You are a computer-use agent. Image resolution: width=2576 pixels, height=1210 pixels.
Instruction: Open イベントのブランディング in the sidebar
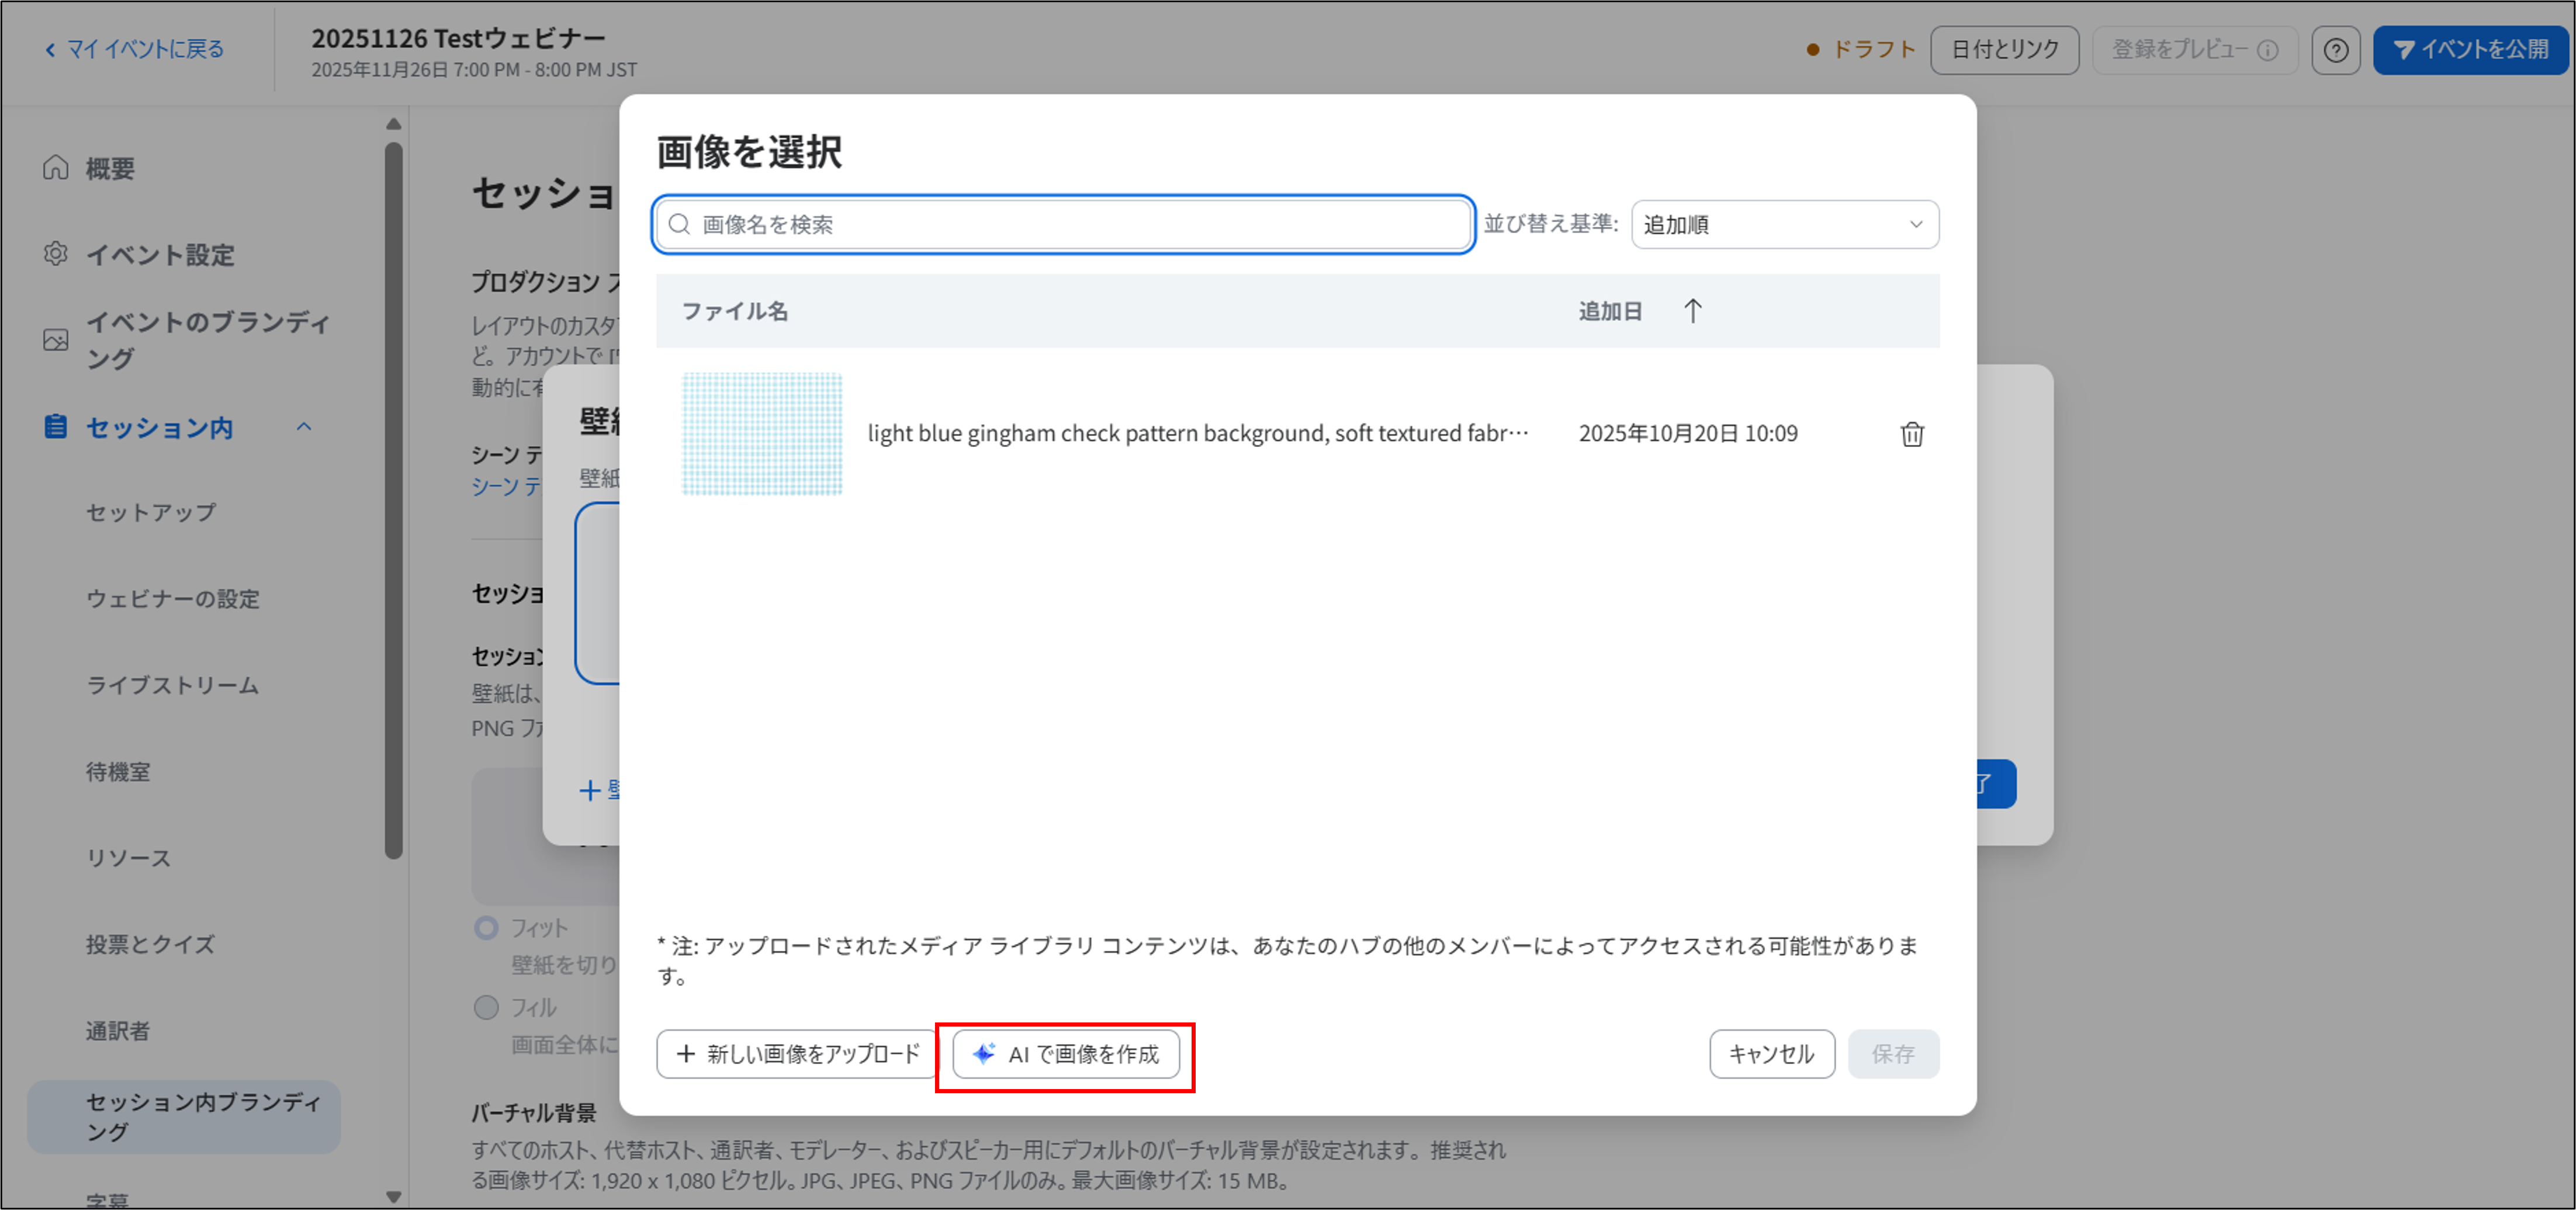(208, 340)
